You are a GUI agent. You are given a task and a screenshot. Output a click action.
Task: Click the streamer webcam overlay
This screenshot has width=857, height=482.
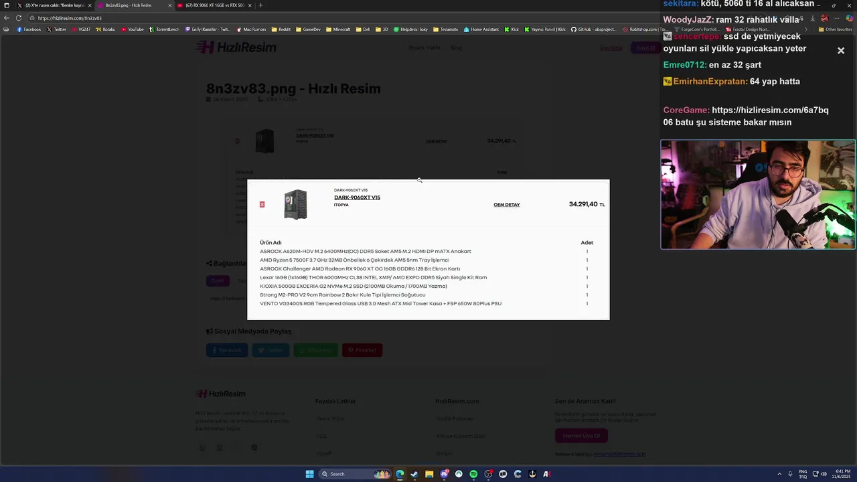coord(758,194)
